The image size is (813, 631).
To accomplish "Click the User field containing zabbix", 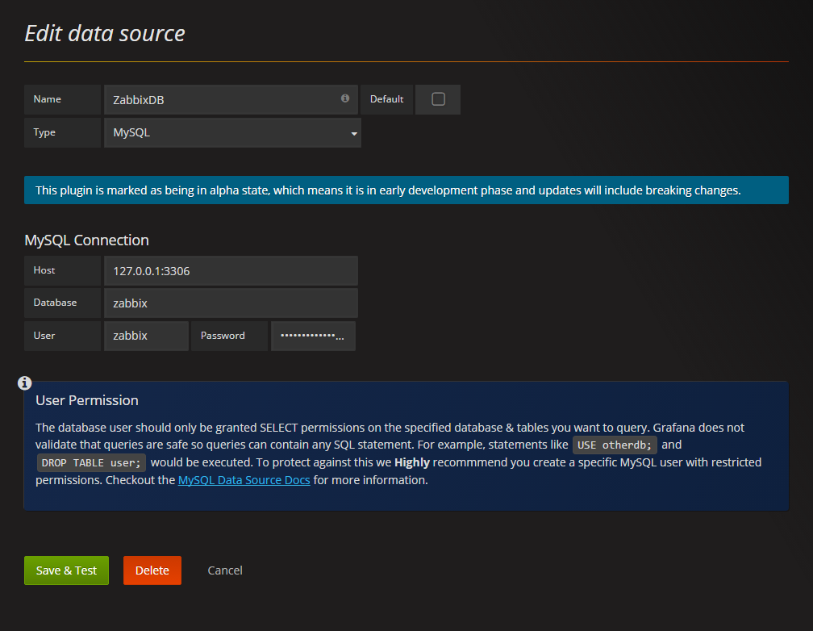I will click(x=146, y=336).
